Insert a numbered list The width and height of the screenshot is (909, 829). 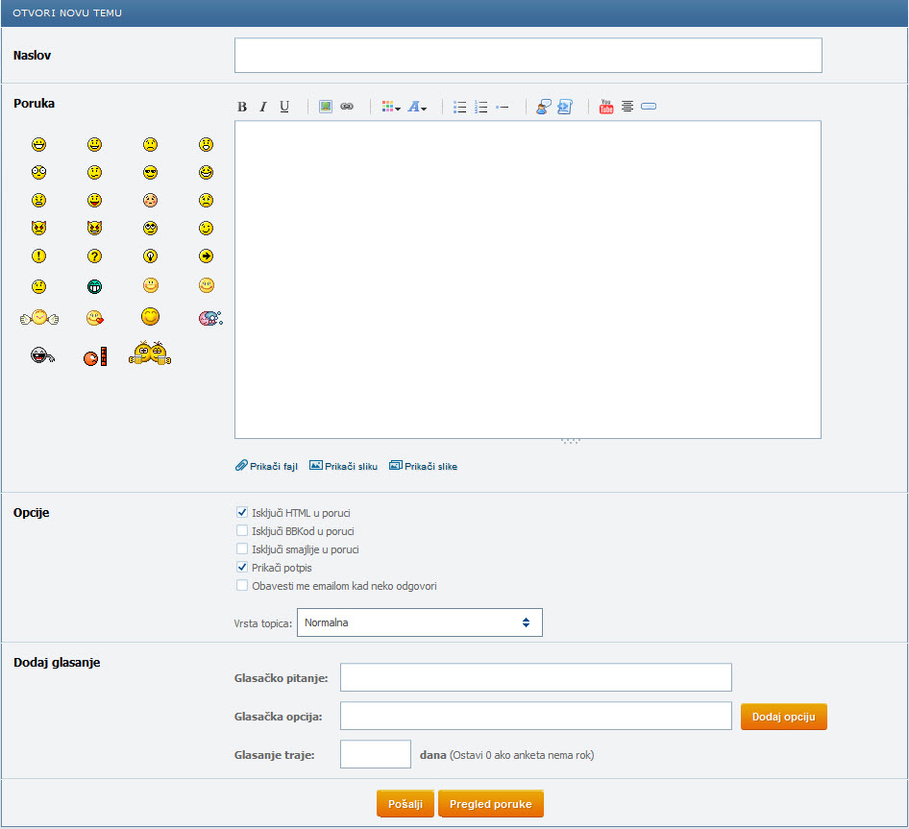click(x=481, y=107)
